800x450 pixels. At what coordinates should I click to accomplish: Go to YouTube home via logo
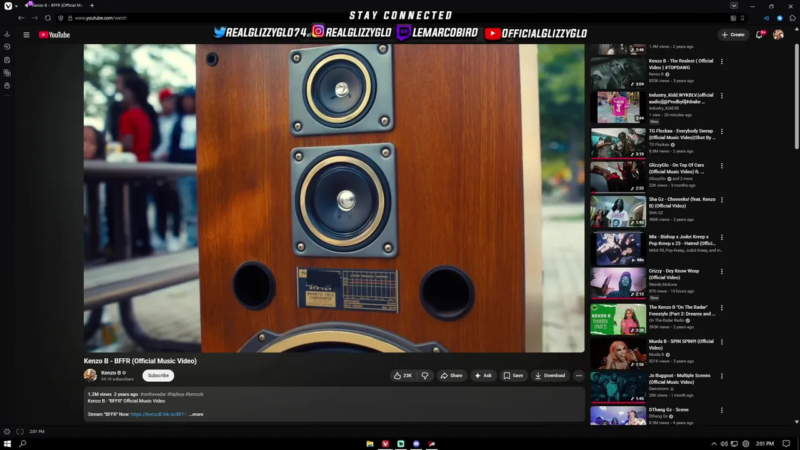click(54, 35)
